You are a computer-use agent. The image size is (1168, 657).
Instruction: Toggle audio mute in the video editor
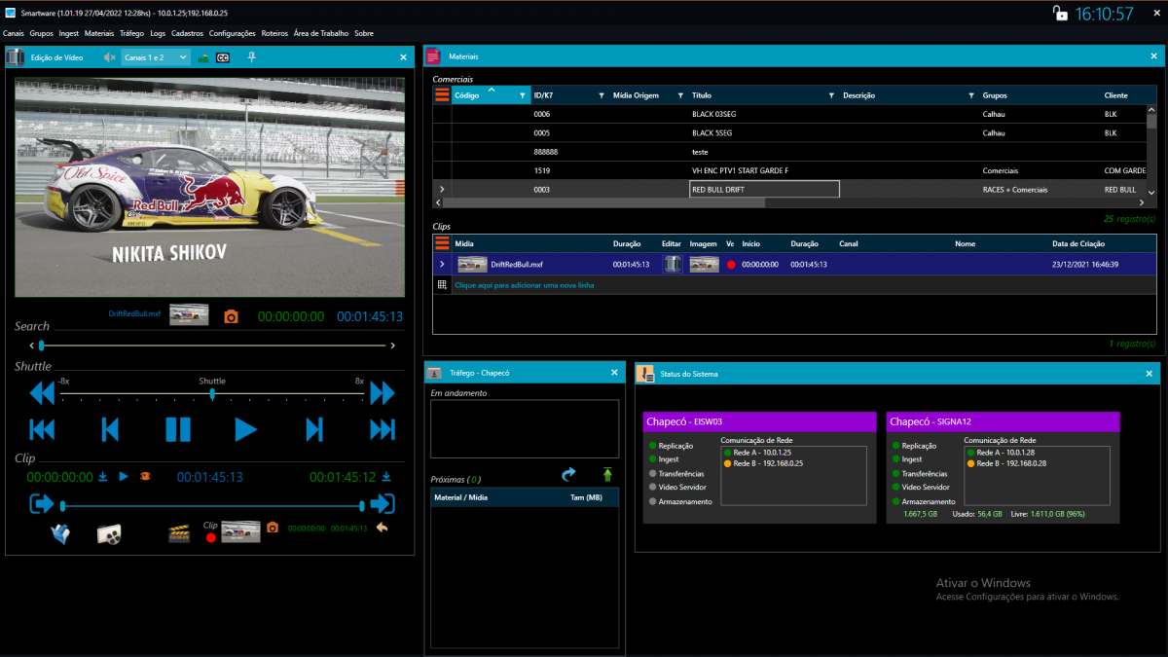tap(110, 57)
